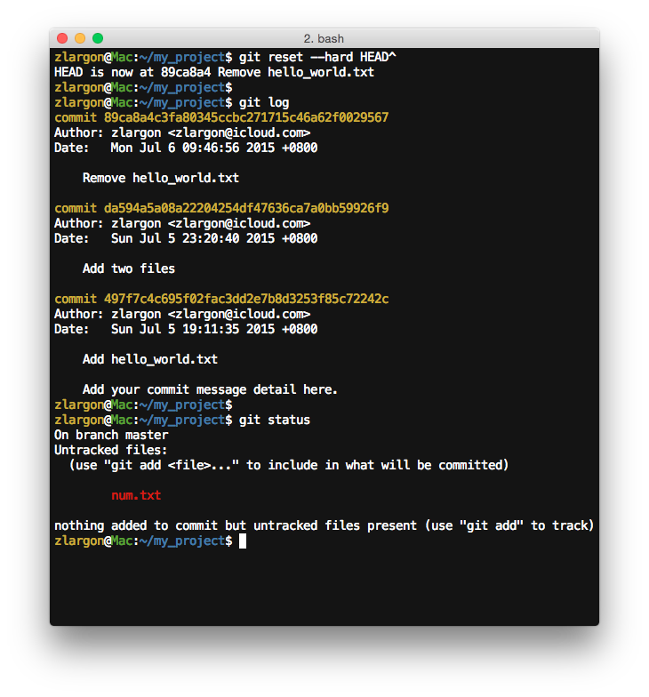Click the 'git reset --hard HEAD^' command
The width and height of the screenshot is (649, 697).
[317, 57]
